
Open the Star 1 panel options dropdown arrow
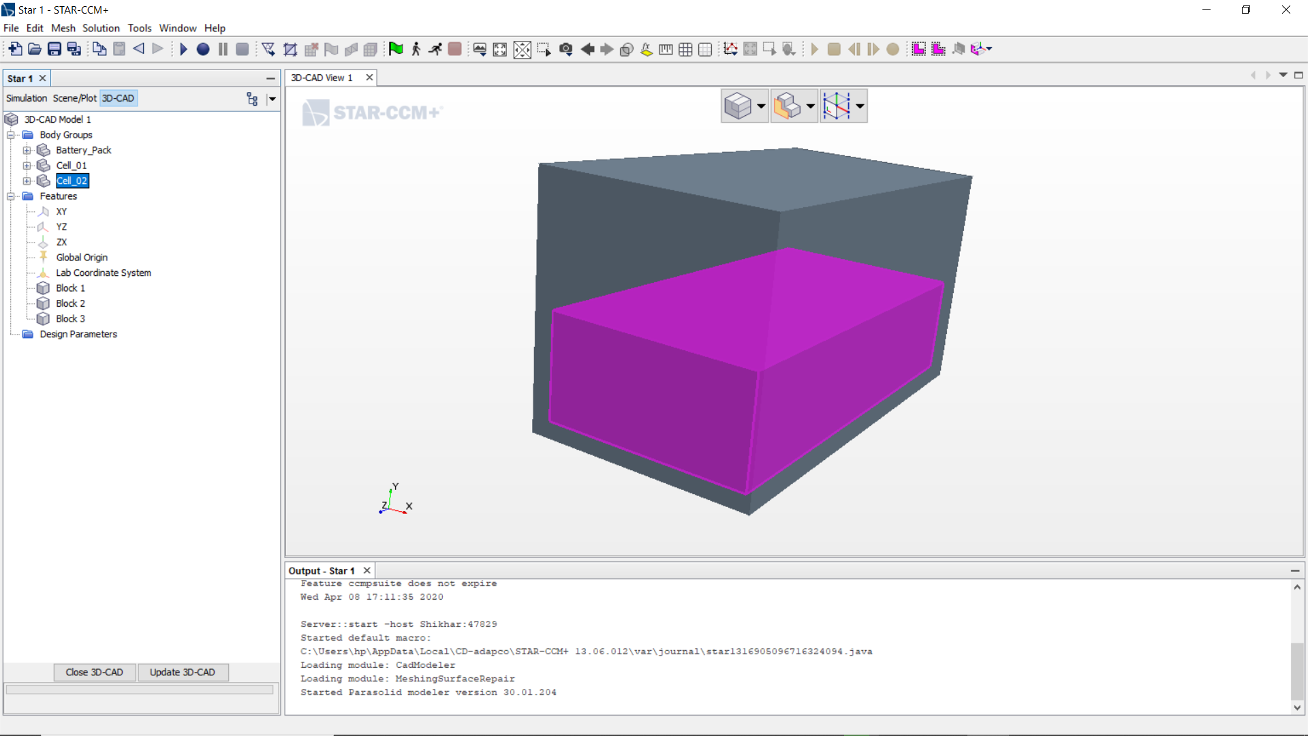click(x=272, y=99)
